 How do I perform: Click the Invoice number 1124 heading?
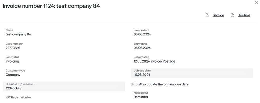point(51,6)
